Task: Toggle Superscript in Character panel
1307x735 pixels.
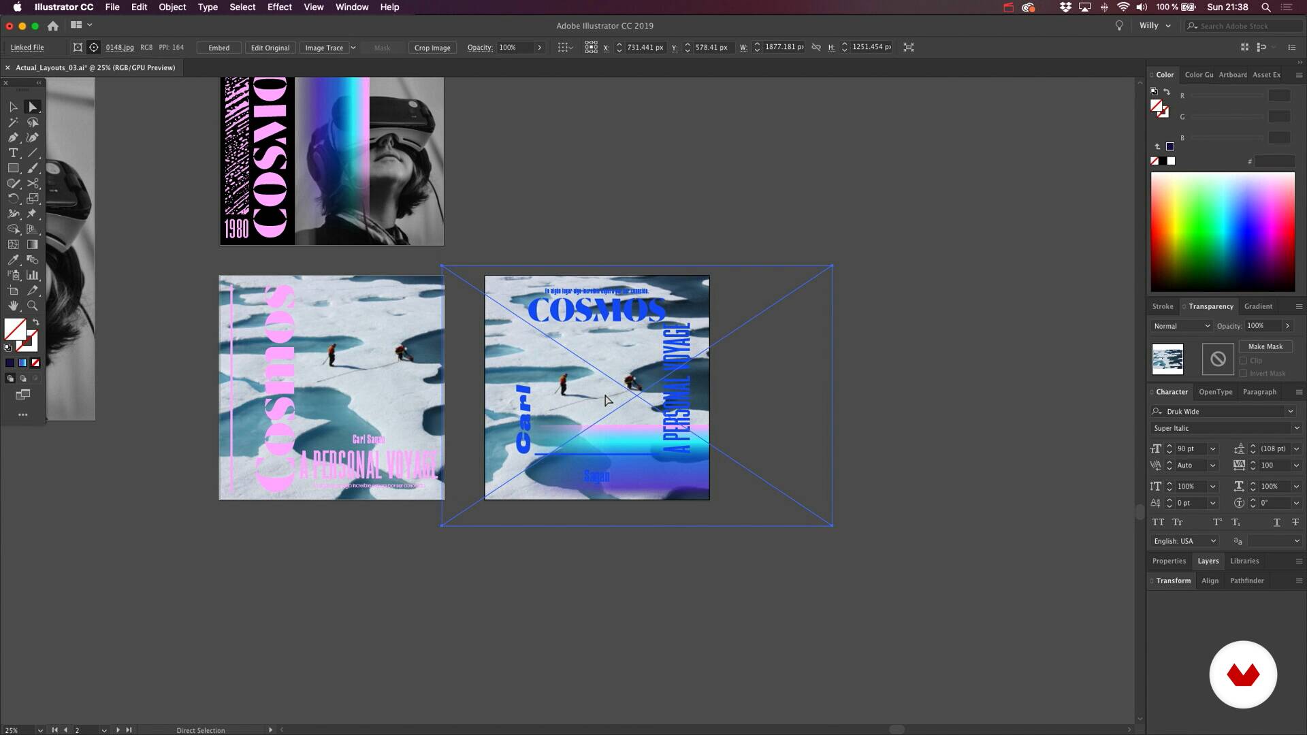Action: [1217, 522]
